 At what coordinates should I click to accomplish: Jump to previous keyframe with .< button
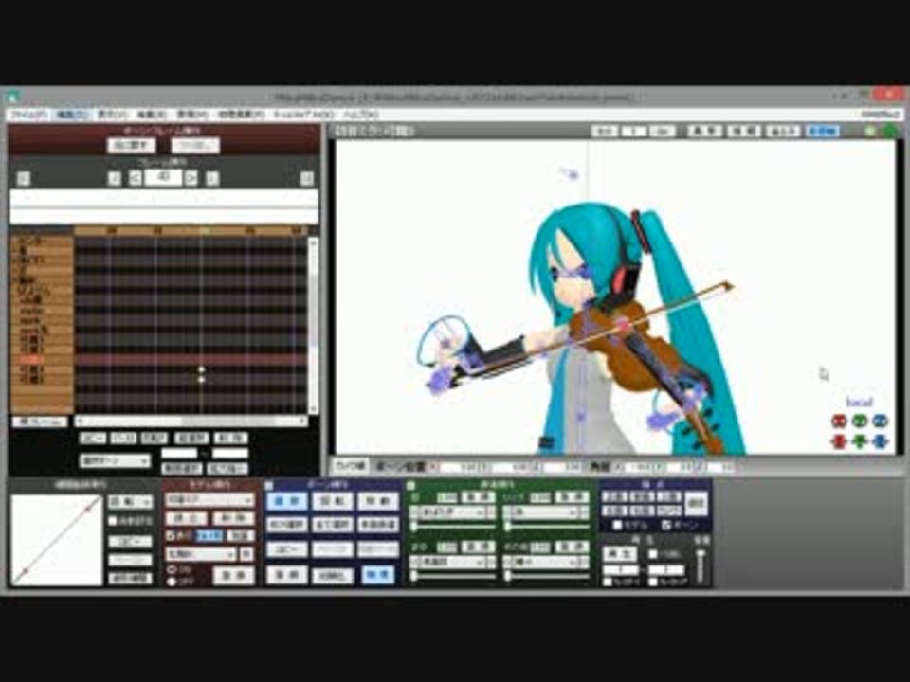click(x=115, y=178)
